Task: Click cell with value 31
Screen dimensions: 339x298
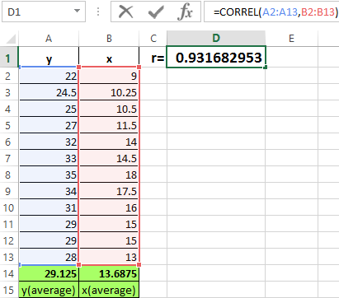Action: tap(49, 207)
